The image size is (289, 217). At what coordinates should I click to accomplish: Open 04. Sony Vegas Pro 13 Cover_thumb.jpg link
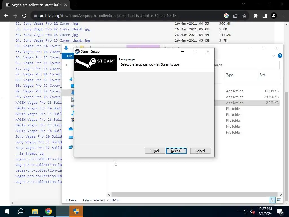(x=53, y=40)
